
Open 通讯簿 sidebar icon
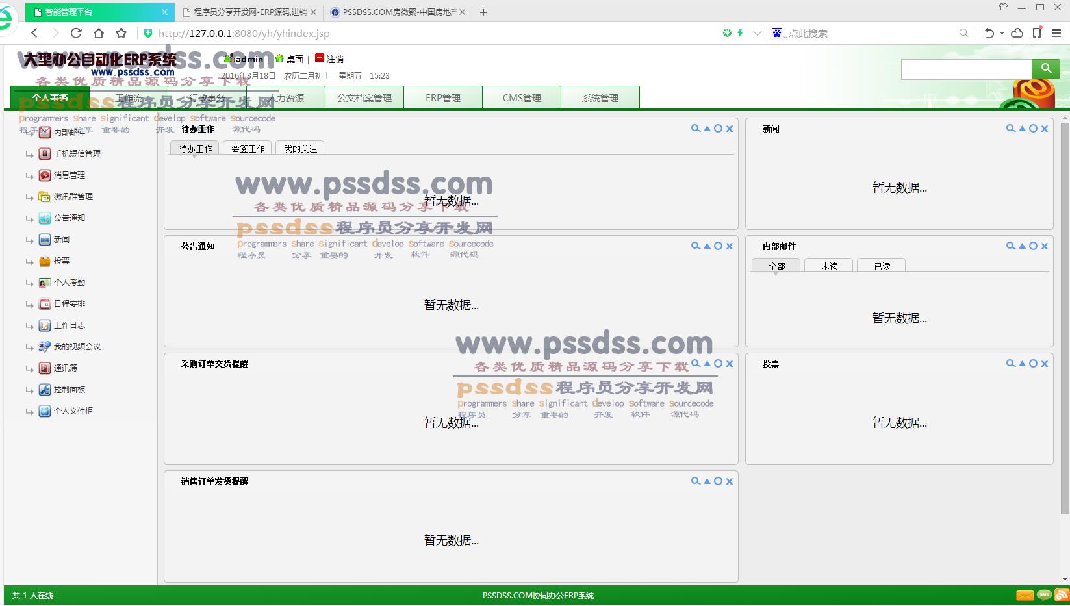click(45, 368)
